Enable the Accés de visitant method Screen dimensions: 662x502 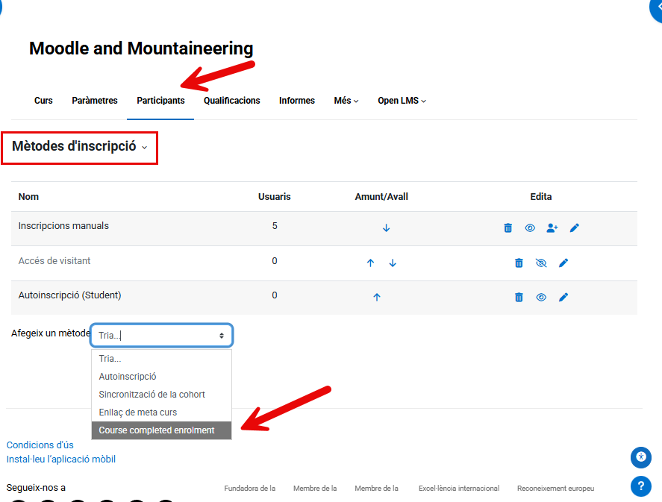[x=541, y=263]
